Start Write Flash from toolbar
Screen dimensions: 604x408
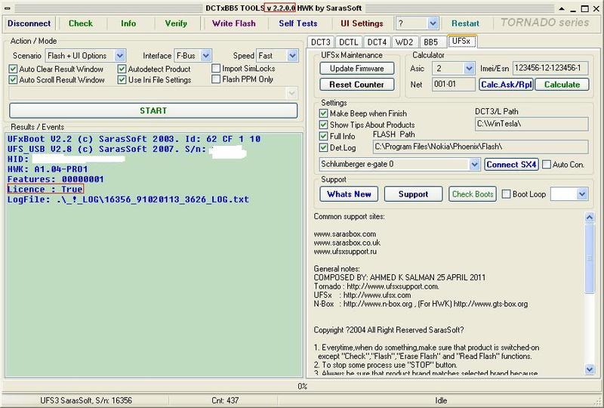click(x=234, y=23)
